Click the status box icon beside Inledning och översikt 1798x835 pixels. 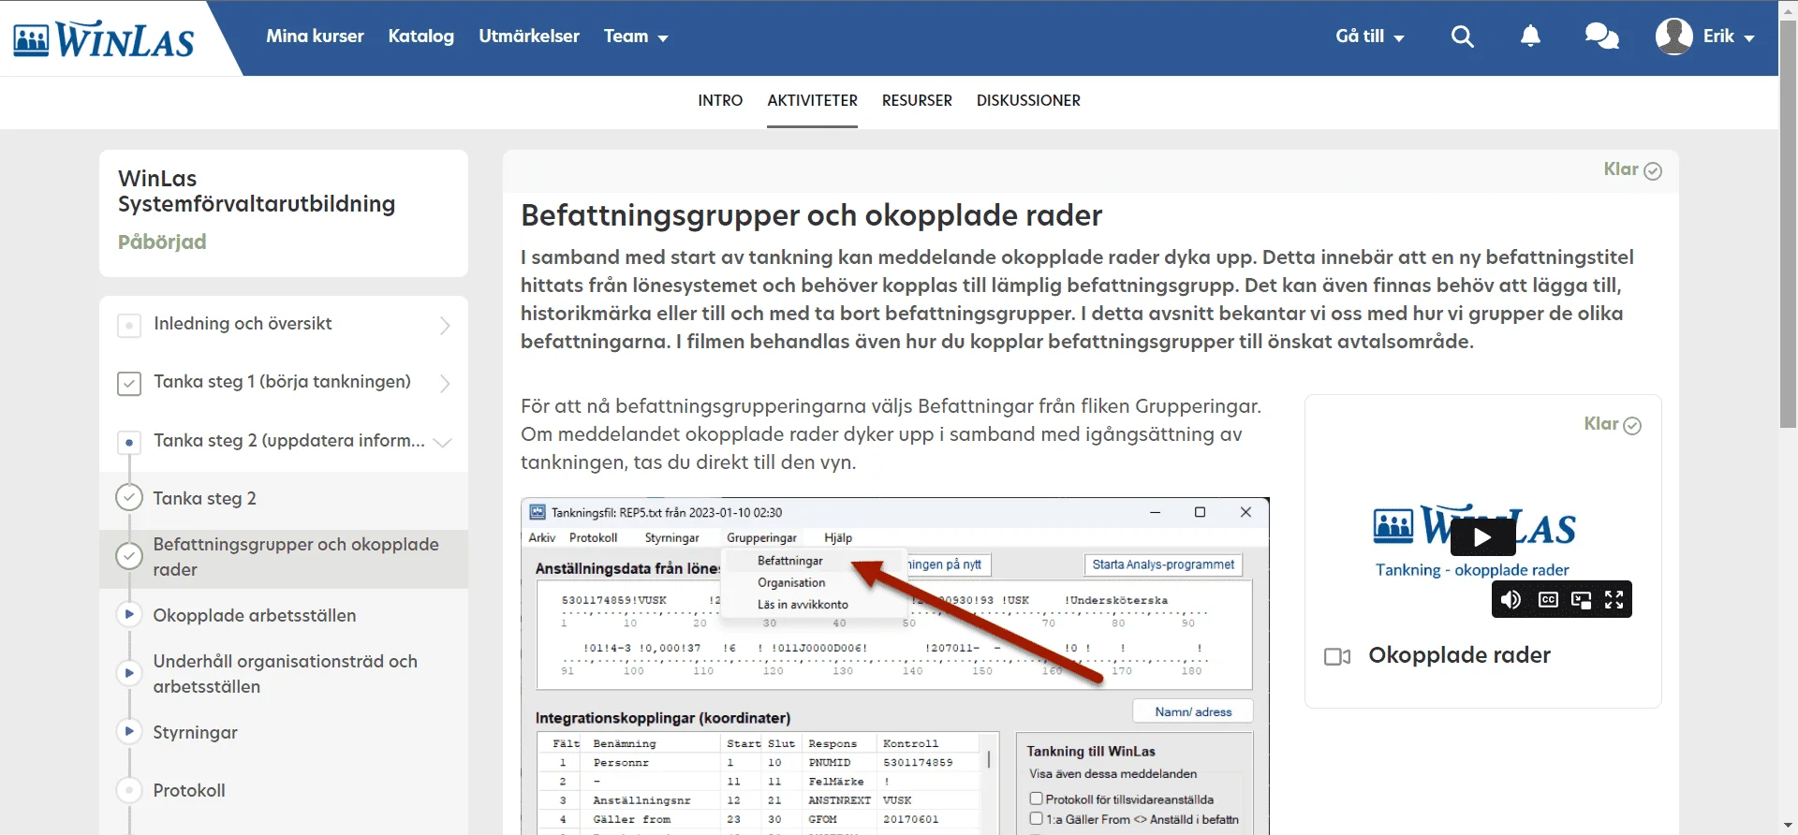click(129, 326)
